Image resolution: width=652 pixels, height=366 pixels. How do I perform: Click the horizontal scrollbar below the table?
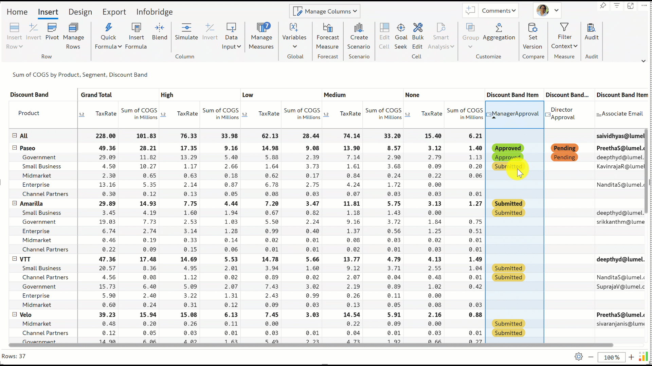click(x=311, y=345)
